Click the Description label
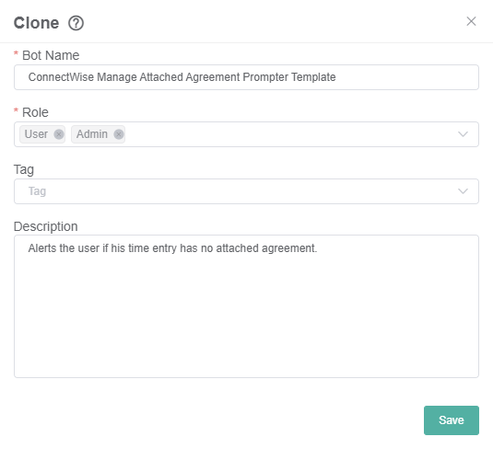This screenshot has height=460, width=493. [45, 226]
